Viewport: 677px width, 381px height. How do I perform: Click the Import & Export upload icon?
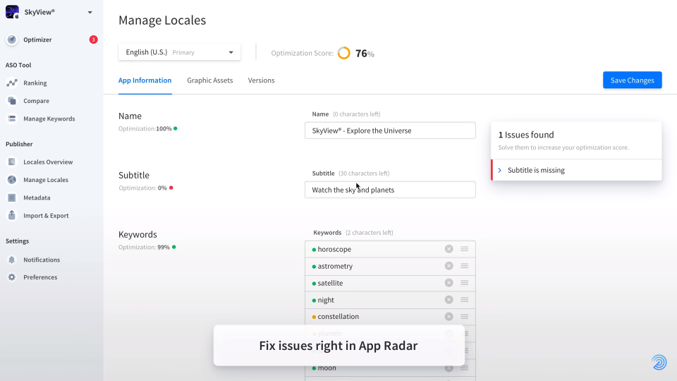tap(12, 214)
